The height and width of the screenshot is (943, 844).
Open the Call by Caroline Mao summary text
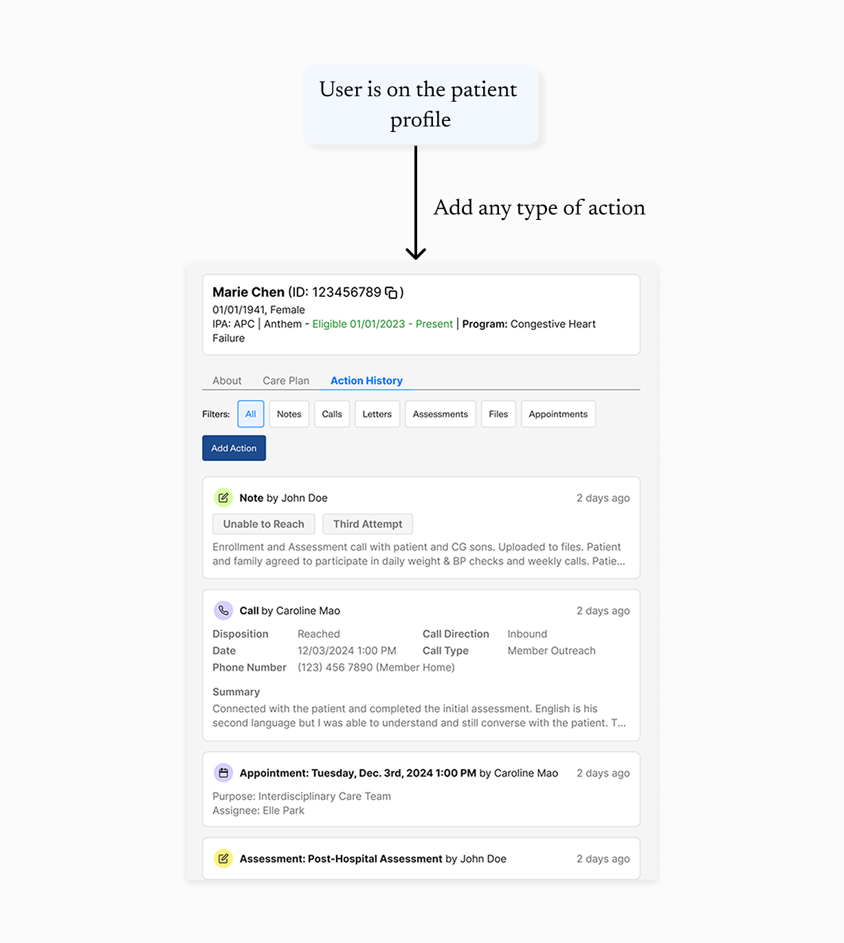click(419, 715)
